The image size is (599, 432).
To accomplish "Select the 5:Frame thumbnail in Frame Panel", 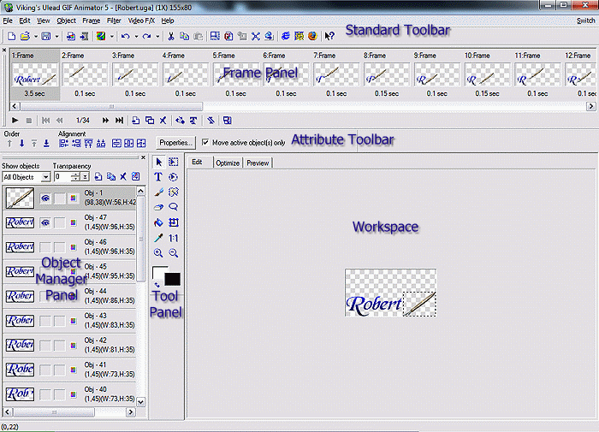I will click(x=236, y=74).
